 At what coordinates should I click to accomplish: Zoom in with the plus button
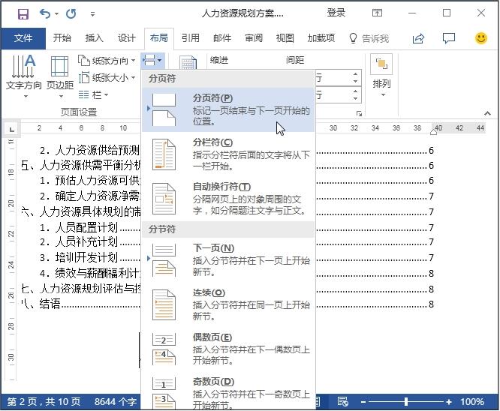point(449,402)
